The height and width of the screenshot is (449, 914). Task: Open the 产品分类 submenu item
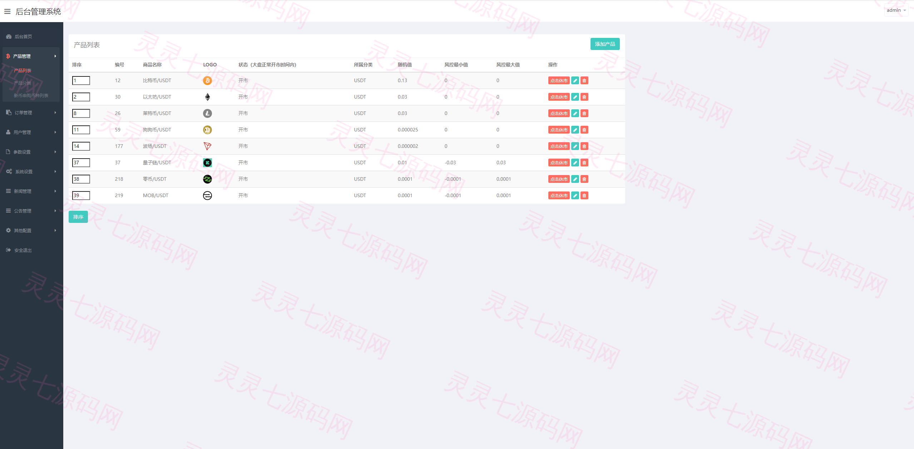point(23,83)
